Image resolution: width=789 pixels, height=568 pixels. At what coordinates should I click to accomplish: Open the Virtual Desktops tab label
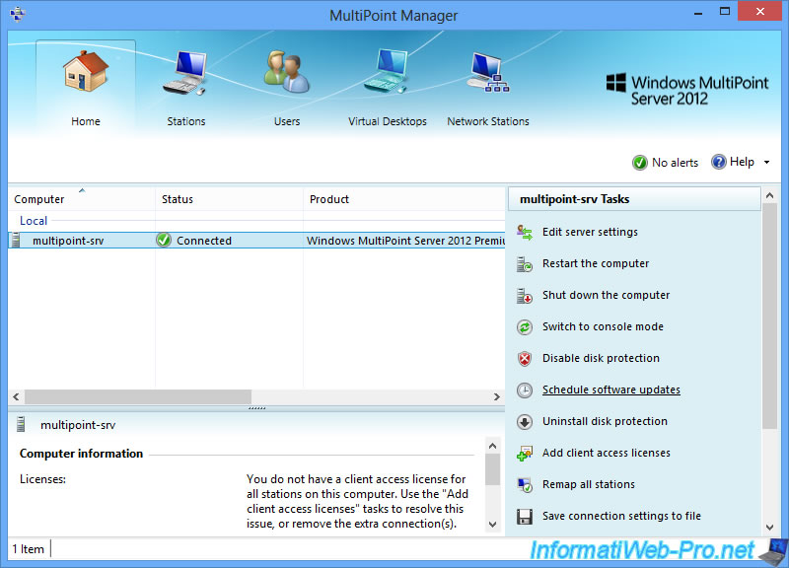click(388, 121)
